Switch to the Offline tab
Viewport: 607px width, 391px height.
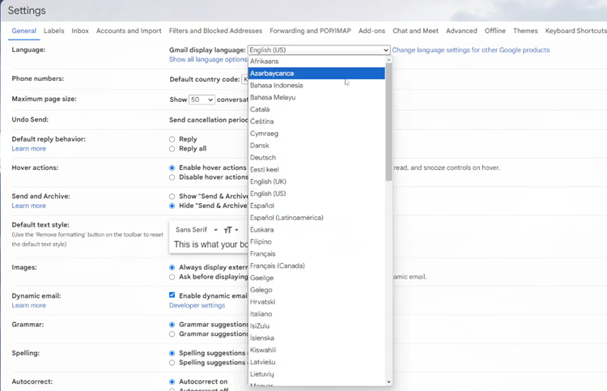495,31
